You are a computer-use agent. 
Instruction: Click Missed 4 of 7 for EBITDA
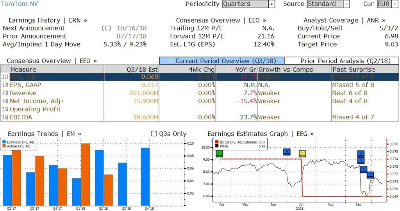pyautogui.click(x=353, y=117)
